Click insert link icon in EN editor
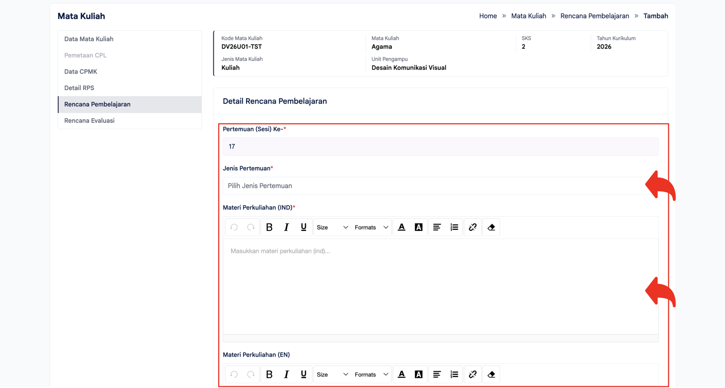This screenshot has height=388, width=725. (473, 374)
